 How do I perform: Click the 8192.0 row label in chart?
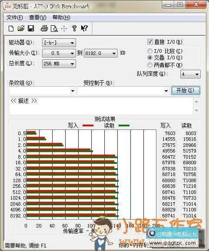click(18, 216)
